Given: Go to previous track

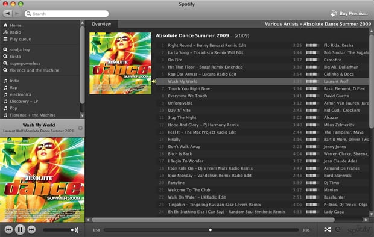Looking at the screenshot, I should 9,230.
